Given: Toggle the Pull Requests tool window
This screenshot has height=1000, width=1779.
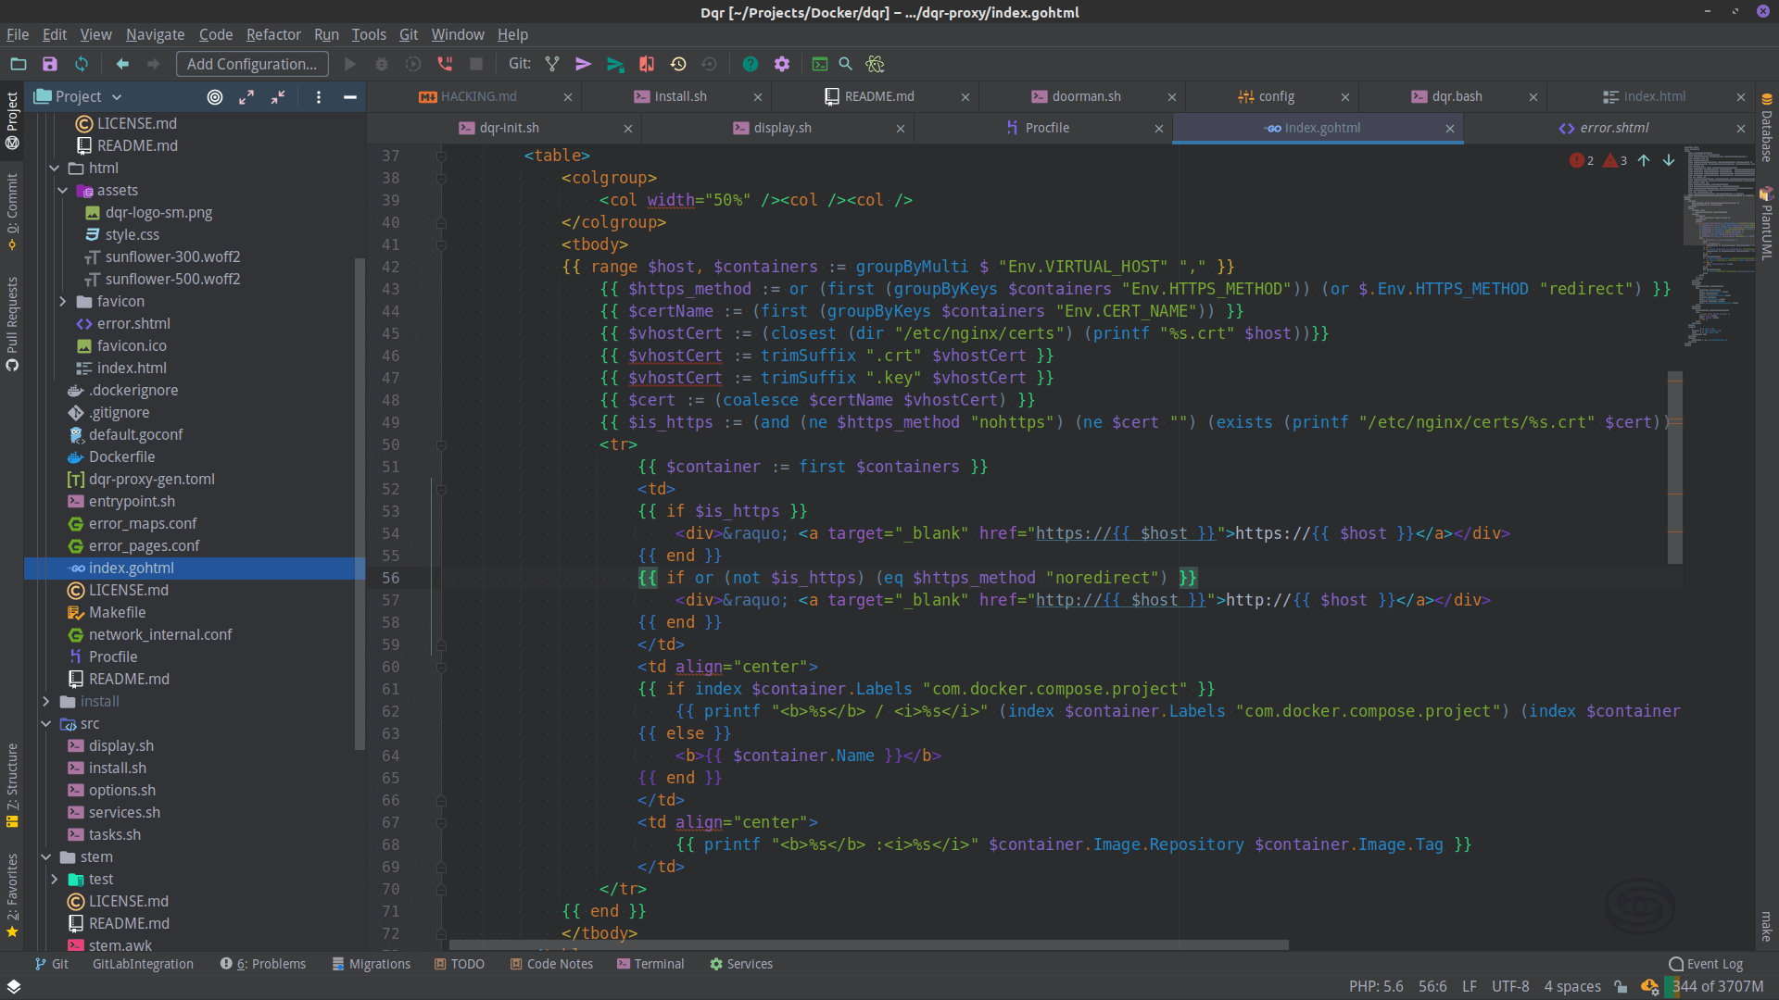Looking at the screenshot, I should point(12,324).
